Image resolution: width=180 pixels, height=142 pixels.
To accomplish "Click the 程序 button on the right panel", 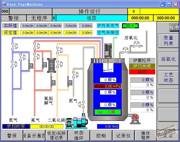I will pyautogui.click(x=174, y=27).
